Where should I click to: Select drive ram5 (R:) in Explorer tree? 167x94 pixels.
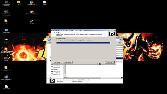pos(55,75)
